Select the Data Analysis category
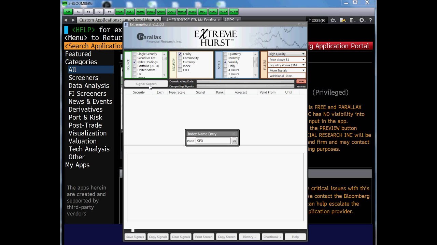437x245 pixels. click(x=89, y=85)
